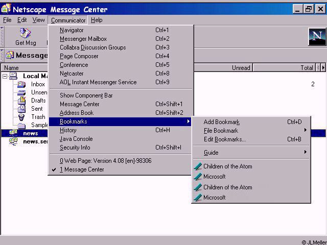
Task: Click the first Microsoft bookmark icon
Action: coord(198,177)
